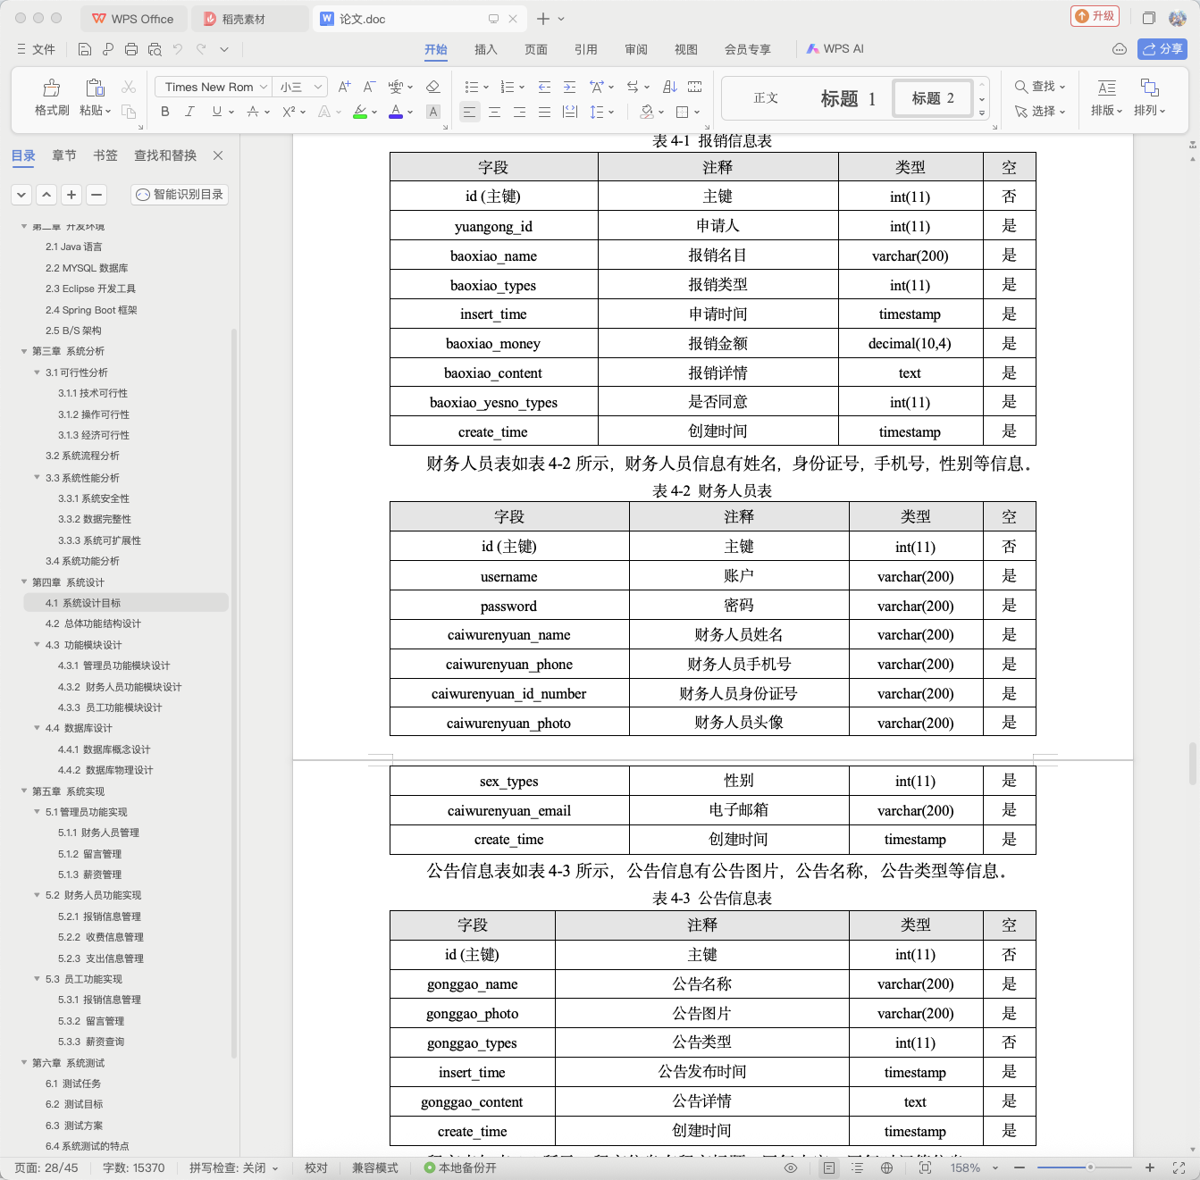
Task: Switch to the 书签 pane tab
Action: [x=105, y=155]
